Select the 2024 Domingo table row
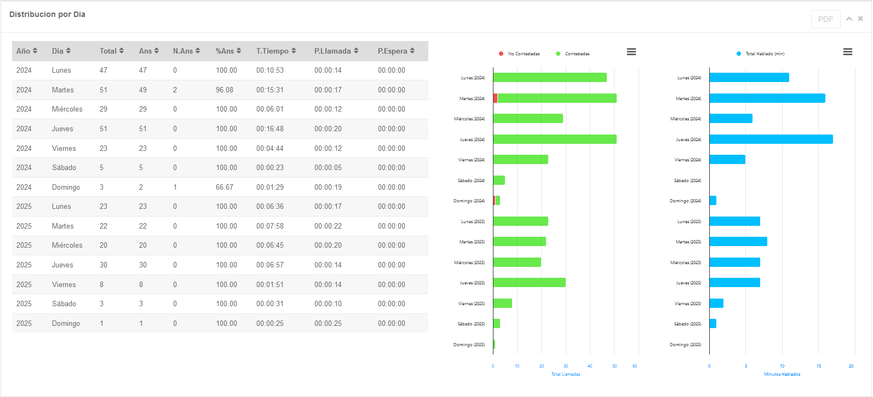The width and height of the screenshot is (873, 397). (x=220, y=187)
